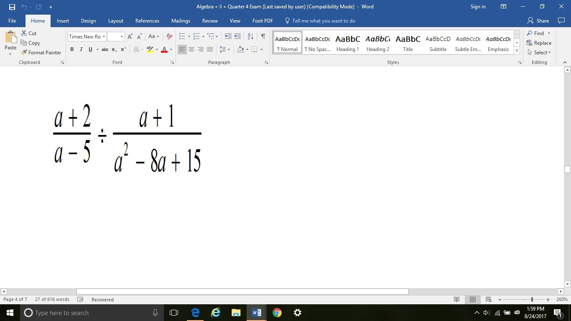Select the Format Painter tool
The height and width of the screenshot is (321, 571).
pos(41,53)
